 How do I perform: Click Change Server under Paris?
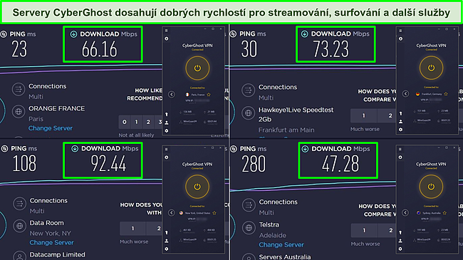[51, 128]
